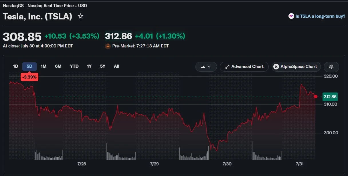Select the 5D time range
Screen dimensions: 348x176
29,66
